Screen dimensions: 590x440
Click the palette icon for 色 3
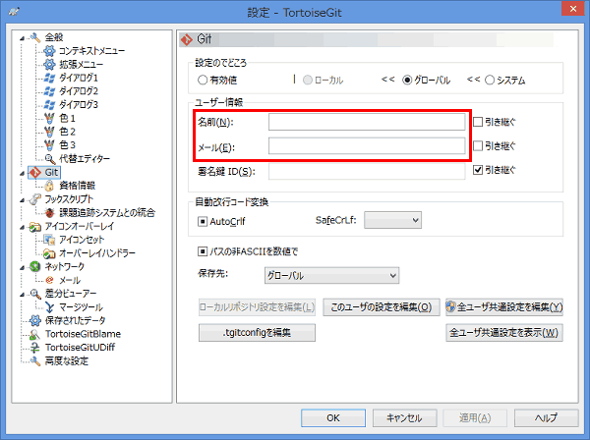click(x=49, y=145)
